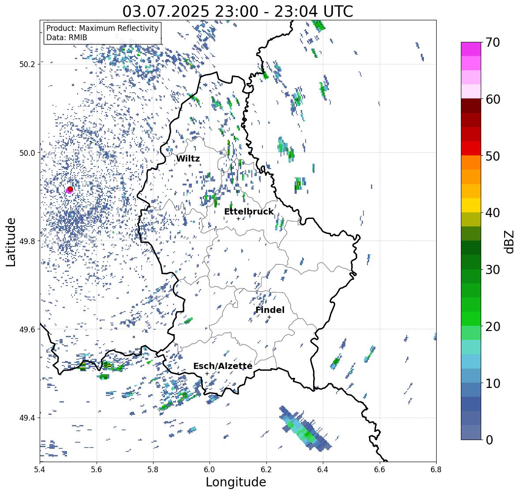Click the red radar site marker

(x=70, y=189)
